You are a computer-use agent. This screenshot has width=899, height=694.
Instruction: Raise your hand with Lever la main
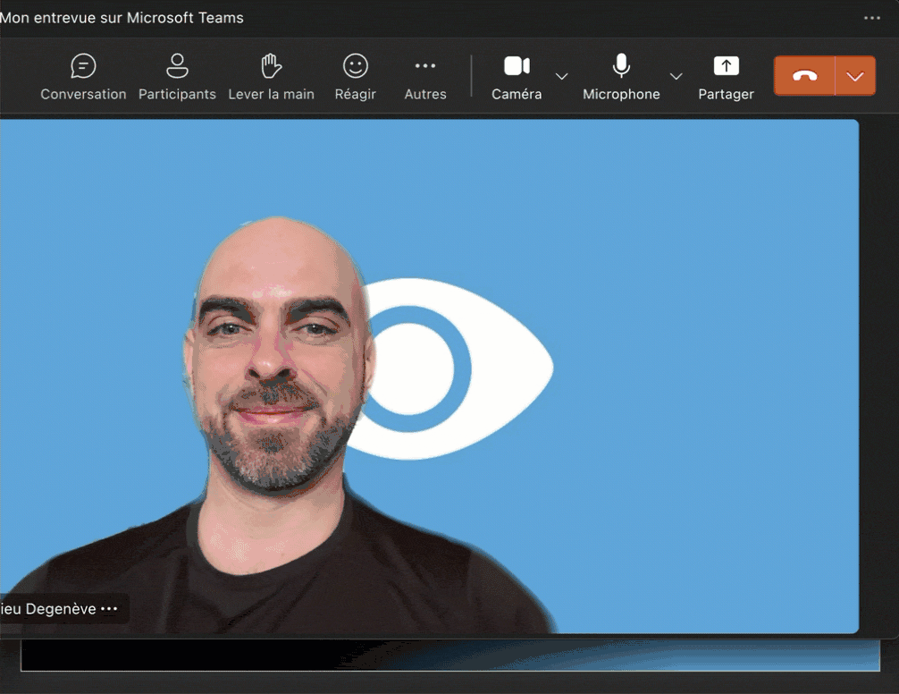[x=271, y=66]
